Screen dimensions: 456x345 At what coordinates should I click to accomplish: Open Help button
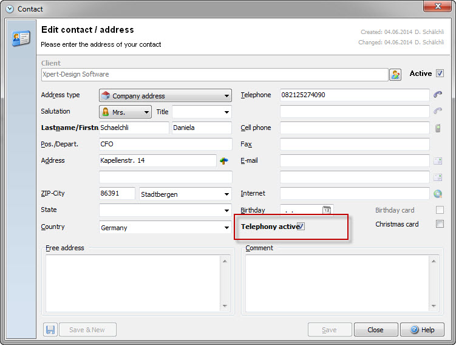pyautogui.click(x=422, y=330)
